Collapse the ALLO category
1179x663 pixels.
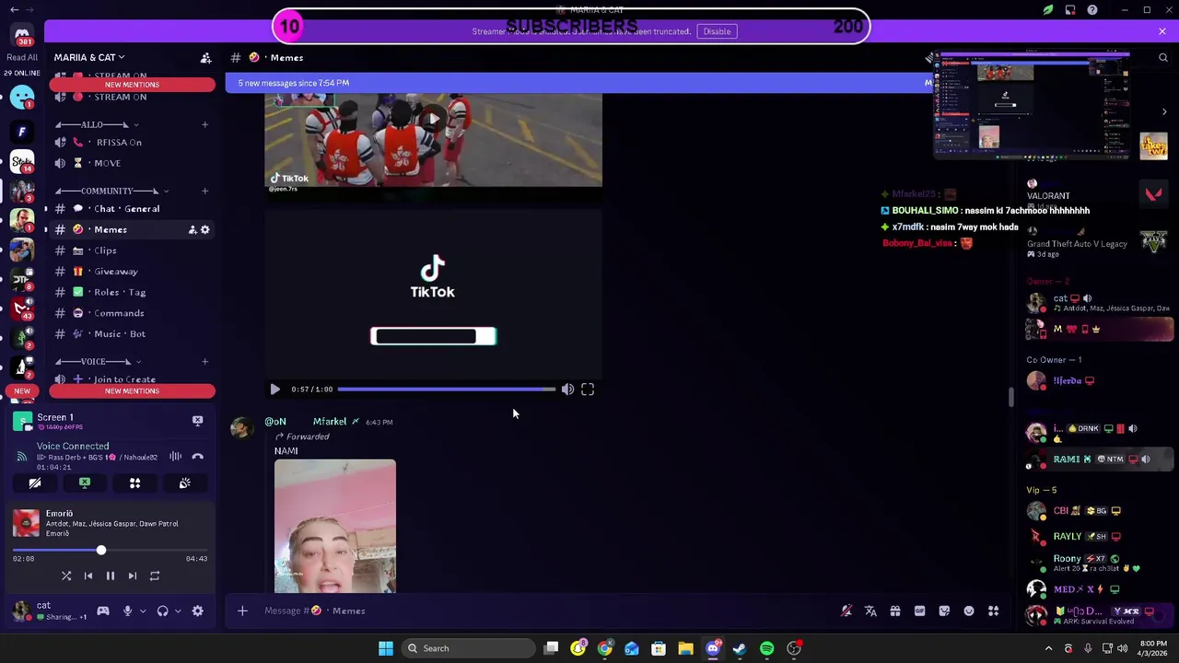(97, 124)
